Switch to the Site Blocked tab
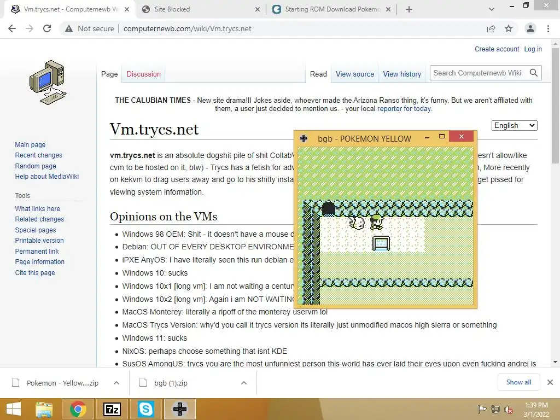This screenshot has height=420, width=560. click(200, 9)
